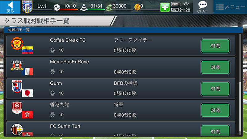Select Coffee Break FC team emblem

(x=17, y=43)
